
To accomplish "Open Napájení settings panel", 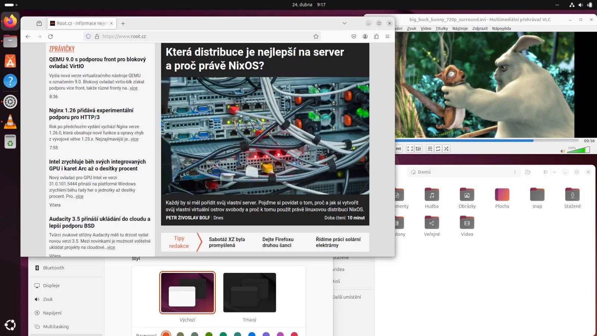I will (x=66, y=313).
